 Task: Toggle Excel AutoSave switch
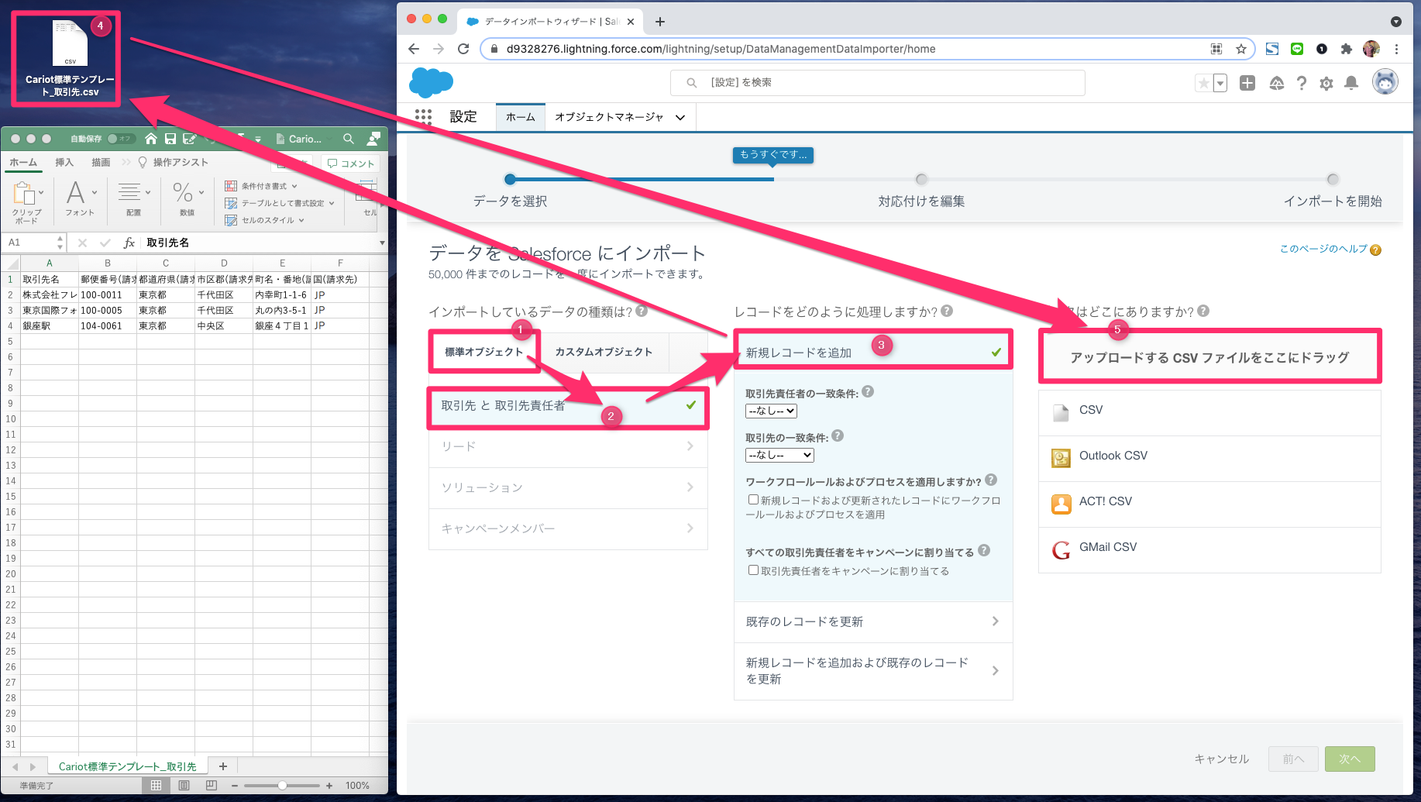[120, 139]
